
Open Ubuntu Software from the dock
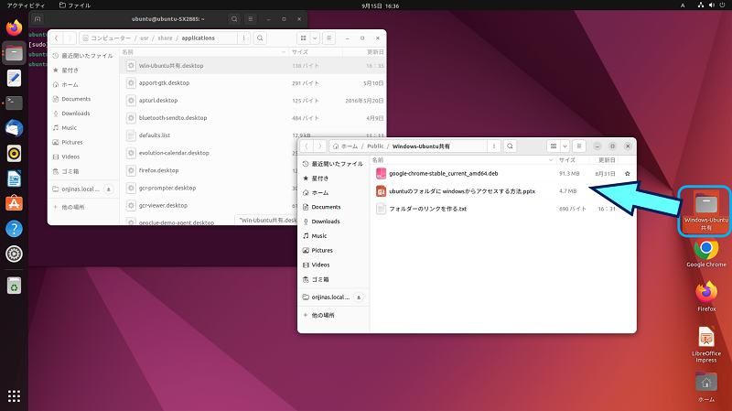(14, 203)
